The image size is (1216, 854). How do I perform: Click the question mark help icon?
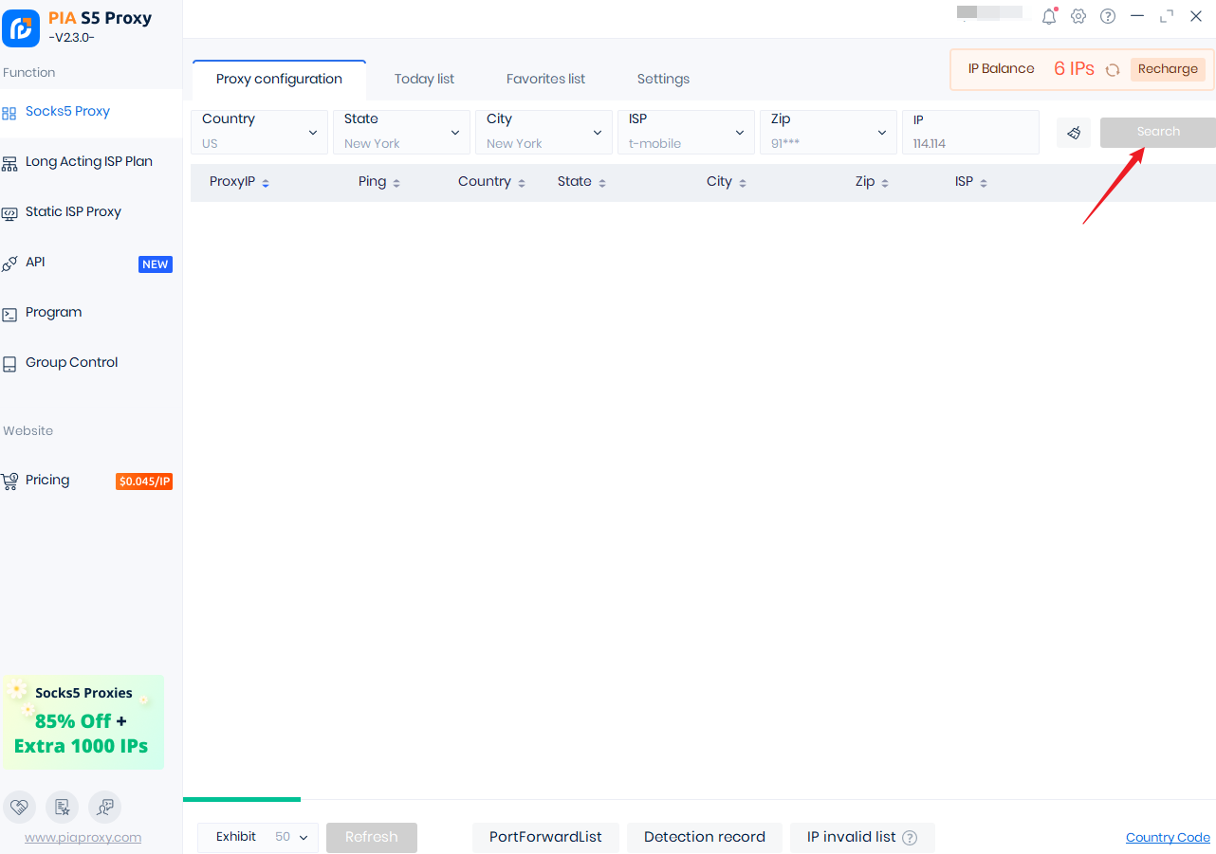[1108, 16]
